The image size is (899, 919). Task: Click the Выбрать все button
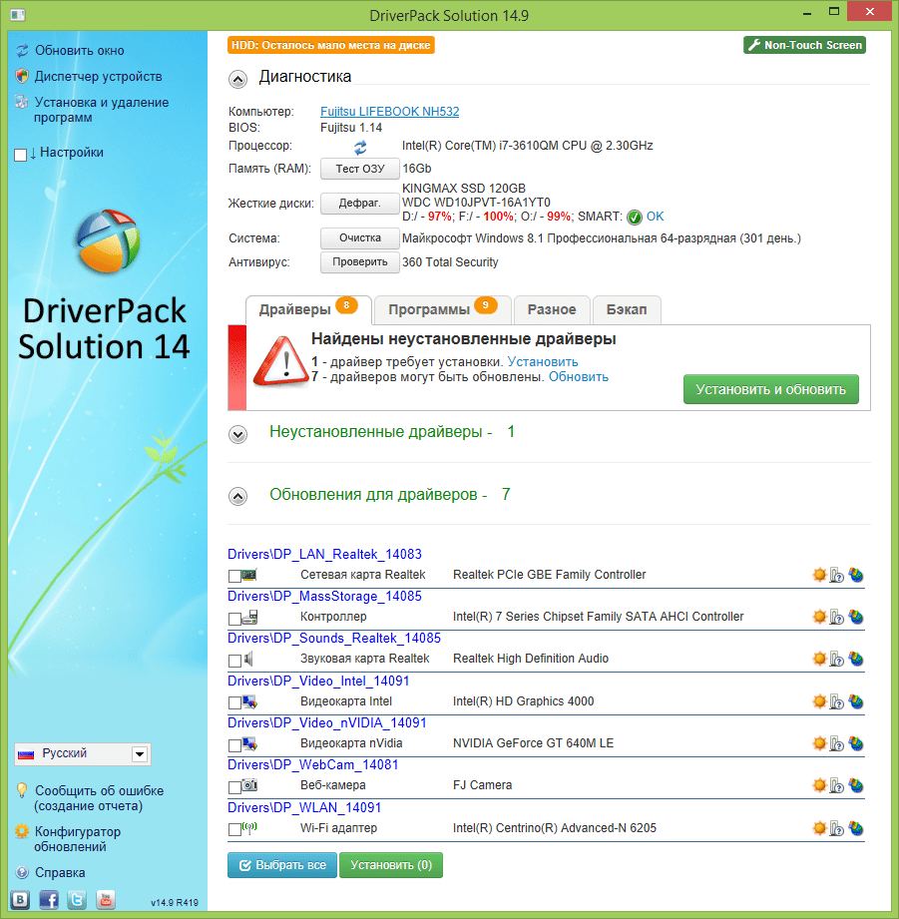(x=282, y=865)
